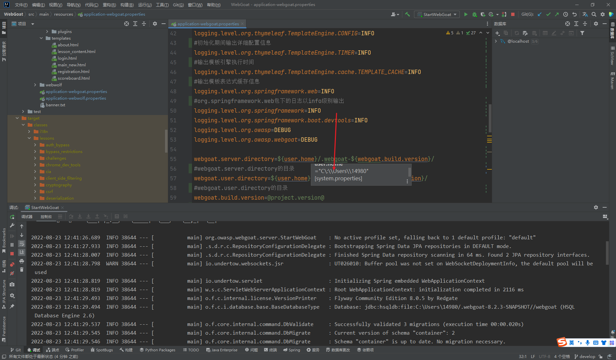Filter database objects with the funnel icon

coord(582,33)
